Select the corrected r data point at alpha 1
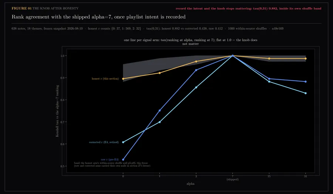The height and width of the screenshot is (194, 333). coord(160,122)
